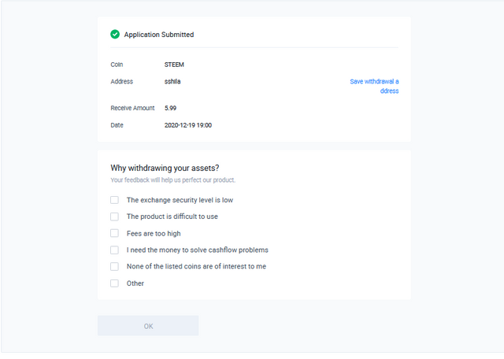
Task: Select 'I need the money' cashflow checkbox
Action: click(114, 250)
